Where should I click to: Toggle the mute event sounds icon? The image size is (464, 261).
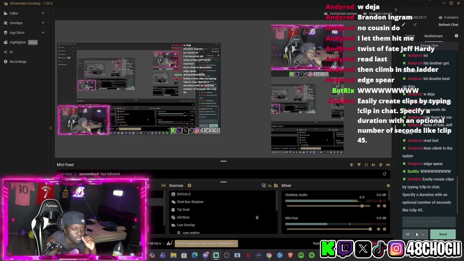coord(381,165)
